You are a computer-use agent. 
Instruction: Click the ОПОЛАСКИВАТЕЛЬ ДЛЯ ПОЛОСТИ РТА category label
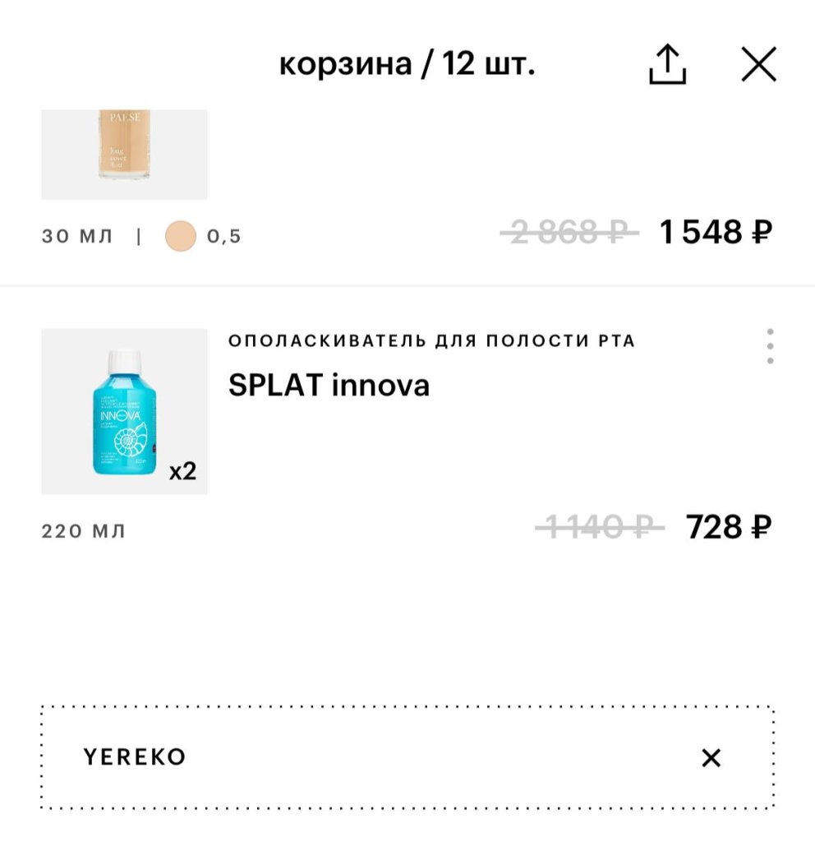coord(431,340)
